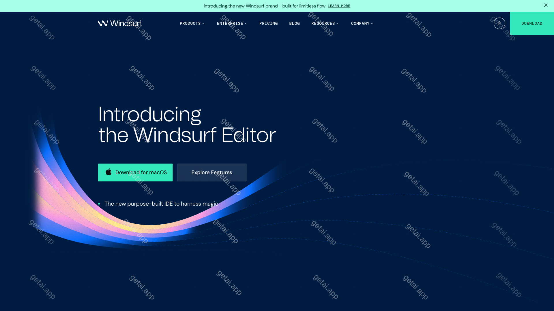Expand the Company dropdown menu

362,23
